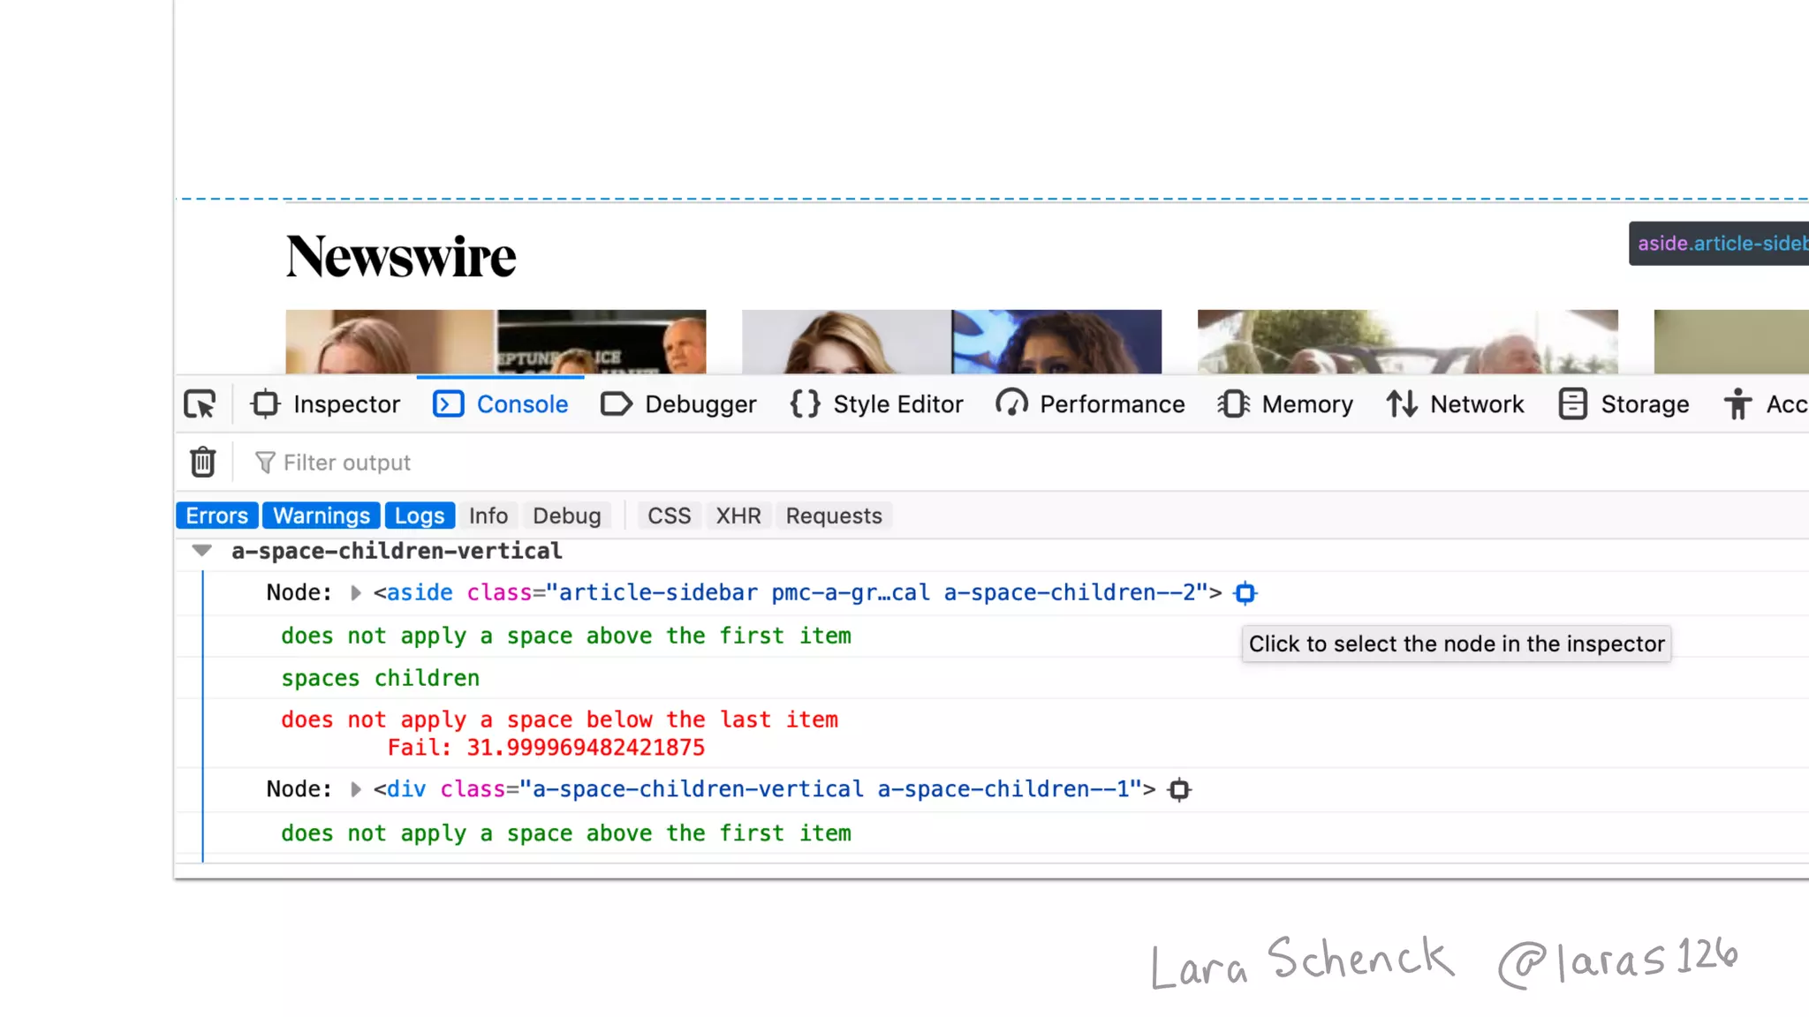Viewport: 1809px width, 1017px height.
Task: Toggle the Errors filter off
Action: tap(216, 516)
